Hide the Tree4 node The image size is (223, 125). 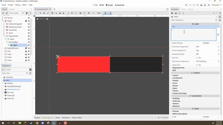click(x=29, y=60)
